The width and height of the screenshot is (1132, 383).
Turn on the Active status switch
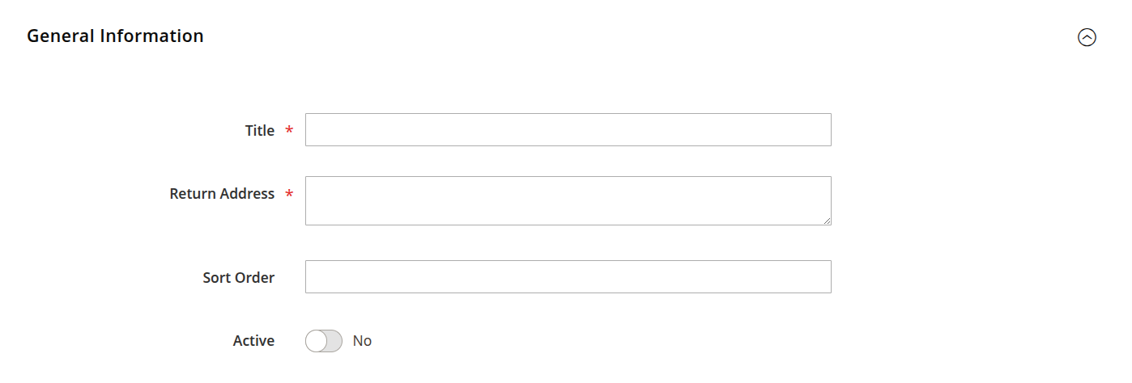pyautogui.click(x=324, y=341)
